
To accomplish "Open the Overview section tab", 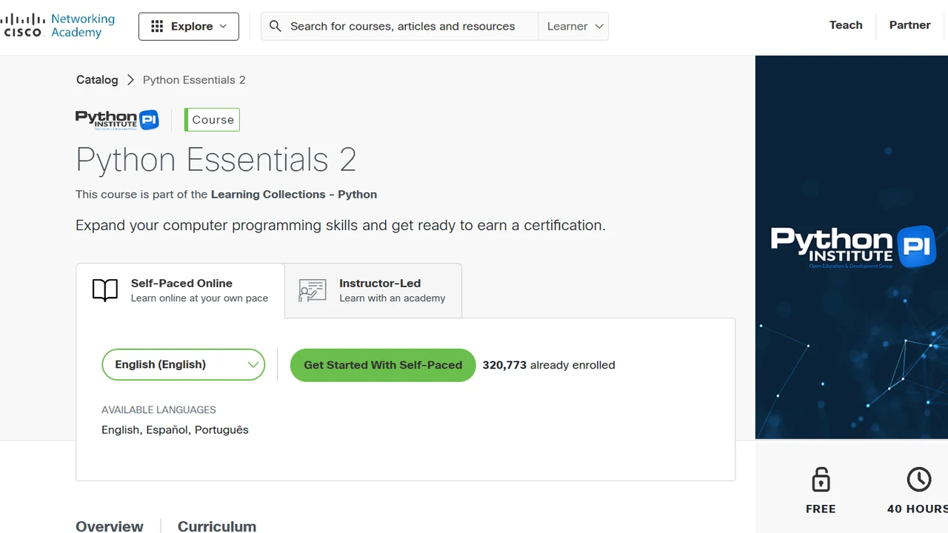I will point(110,526).
